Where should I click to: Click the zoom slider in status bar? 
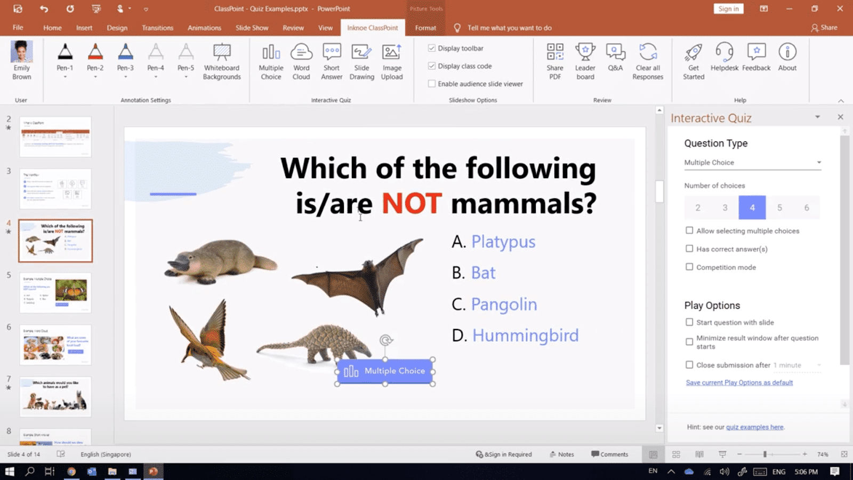[x=765, y=454]
